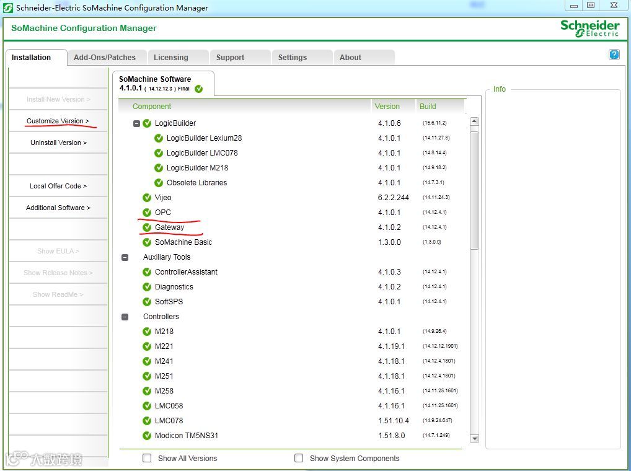Click the M241 status check icon
Viewport: 631px width, 471px height.
(147, 361)
